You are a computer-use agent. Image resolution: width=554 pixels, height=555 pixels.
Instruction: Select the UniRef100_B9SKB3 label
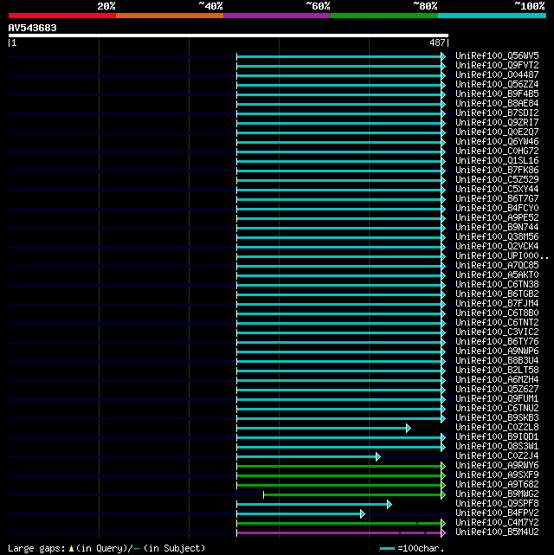tap(497, 418)
